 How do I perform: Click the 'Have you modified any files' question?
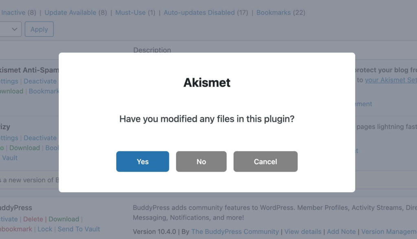coord(207,119)
